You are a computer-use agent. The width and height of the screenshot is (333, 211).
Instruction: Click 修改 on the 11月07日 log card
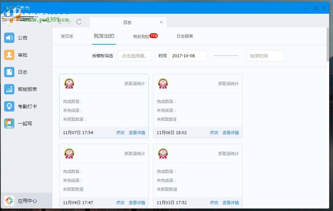coord(120,132)
